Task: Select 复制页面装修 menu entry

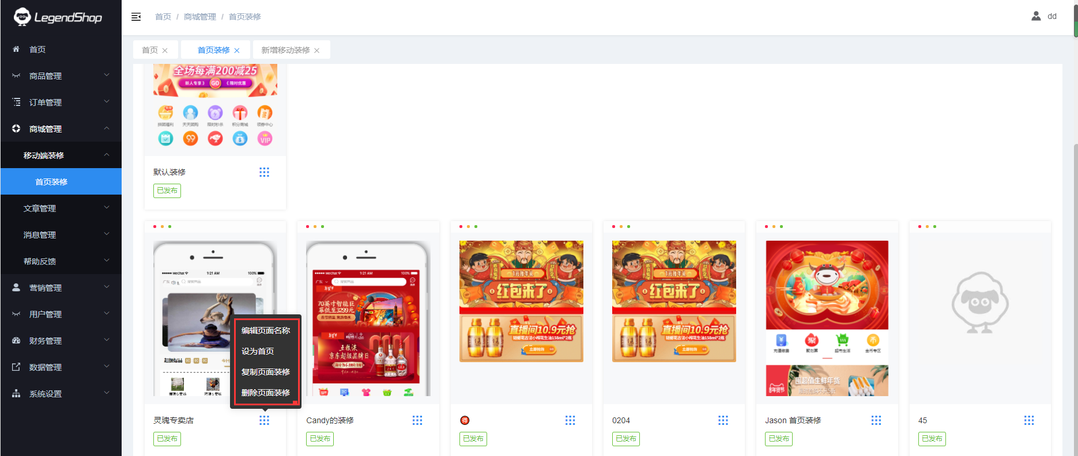Action: pos(266,372)
